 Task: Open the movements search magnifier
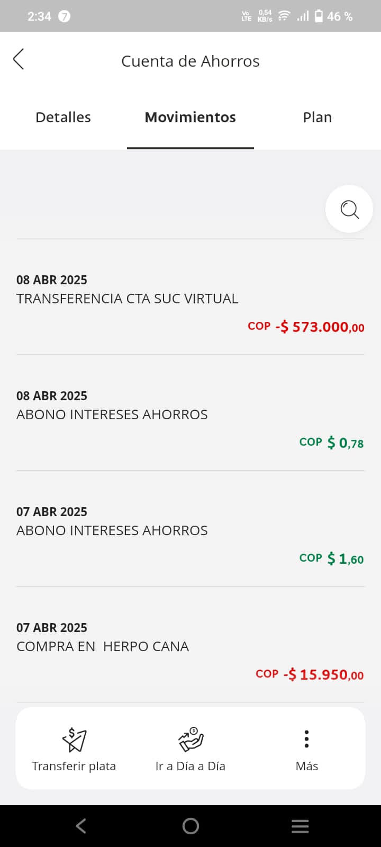[x=349, y=209]
